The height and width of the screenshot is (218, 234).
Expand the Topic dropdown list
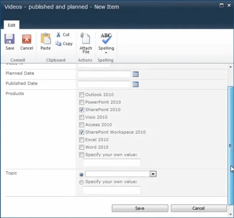pyautogui.click(x=153, y=174)
